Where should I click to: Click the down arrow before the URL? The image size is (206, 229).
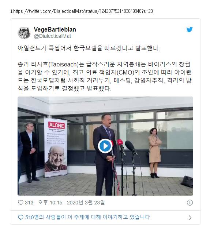pos(11,11)
